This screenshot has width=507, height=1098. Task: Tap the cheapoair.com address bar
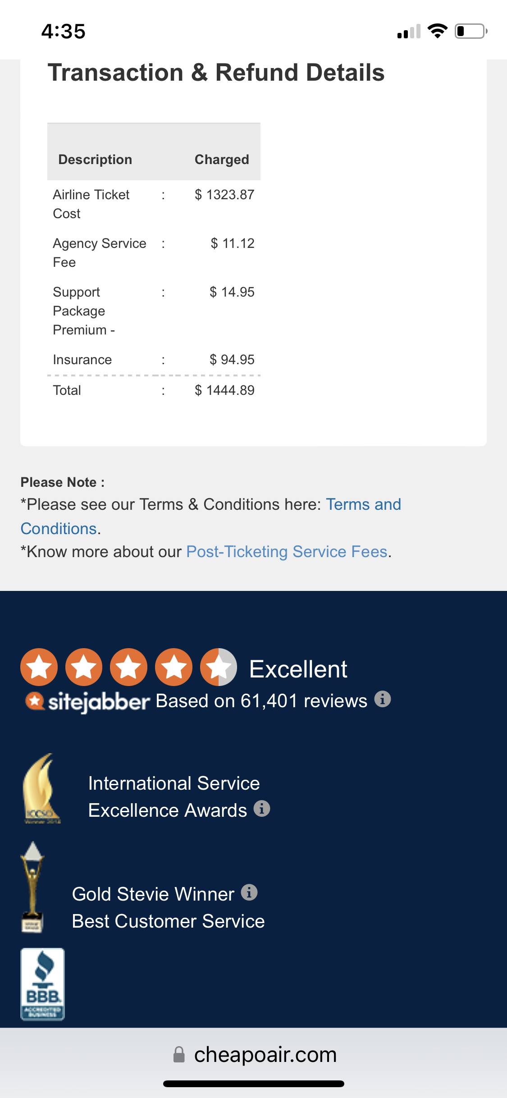265,1055
